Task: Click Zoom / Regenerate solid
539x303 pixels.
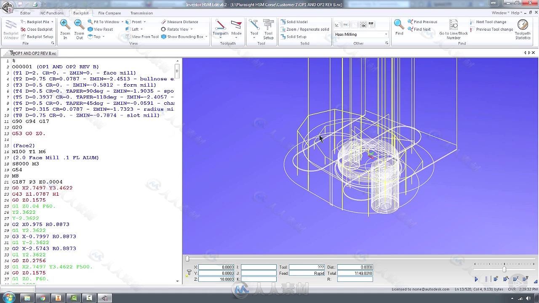Action: pyautogui.click(x=305, y=29)
